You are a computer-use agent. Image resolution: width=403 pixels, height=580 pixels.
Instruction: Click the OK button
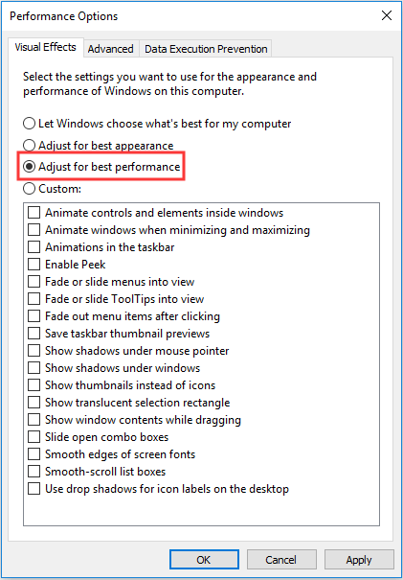[x=204, y=559]
